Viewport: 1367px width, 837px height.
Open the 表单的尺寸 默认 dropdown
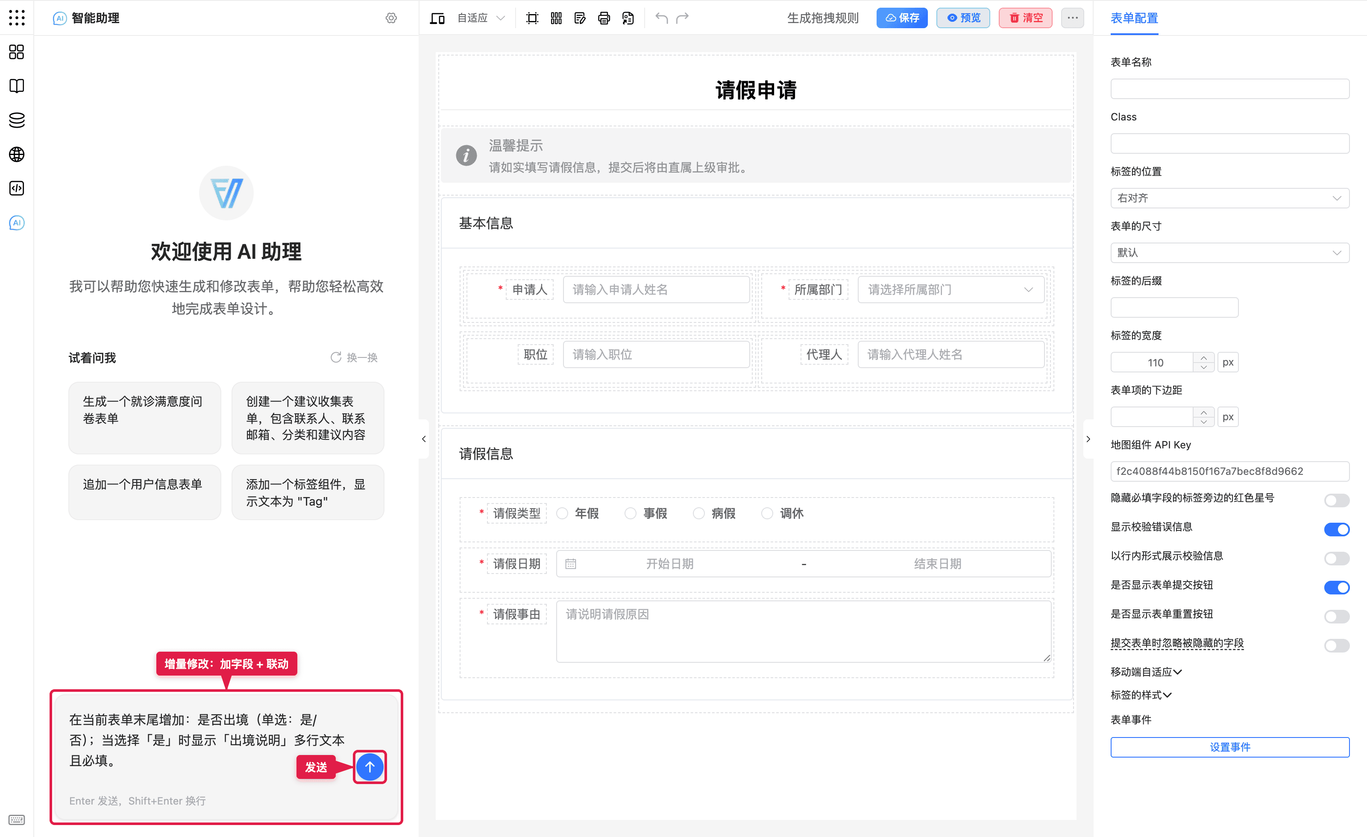(x=1229, y=253)
